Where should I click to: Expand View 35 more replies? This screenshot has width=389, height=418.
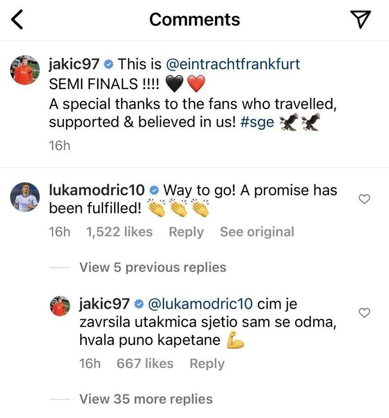[x=146, y=399]
